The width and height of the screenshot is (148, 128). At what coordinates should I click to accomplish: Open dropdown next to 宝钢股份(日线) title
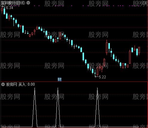(x=28, y=3)
